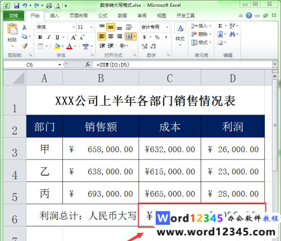The image size is (281, 241).
Task: Click the Percent Style icon
Action: (157, 37)
